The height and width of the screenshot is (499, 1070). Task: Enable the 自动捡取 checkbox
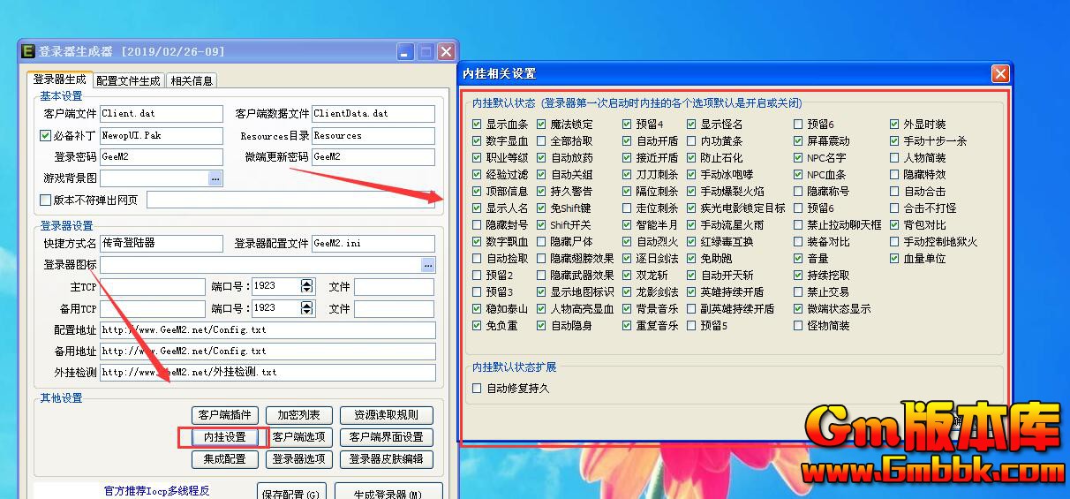(478, 259)
